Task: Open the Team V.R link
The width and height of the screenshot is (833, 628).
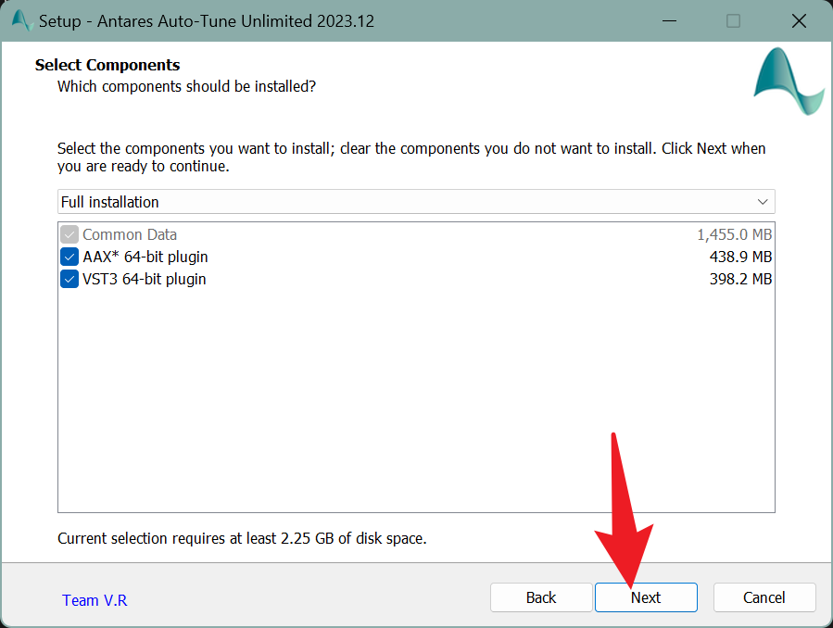Action: [95, 600]
